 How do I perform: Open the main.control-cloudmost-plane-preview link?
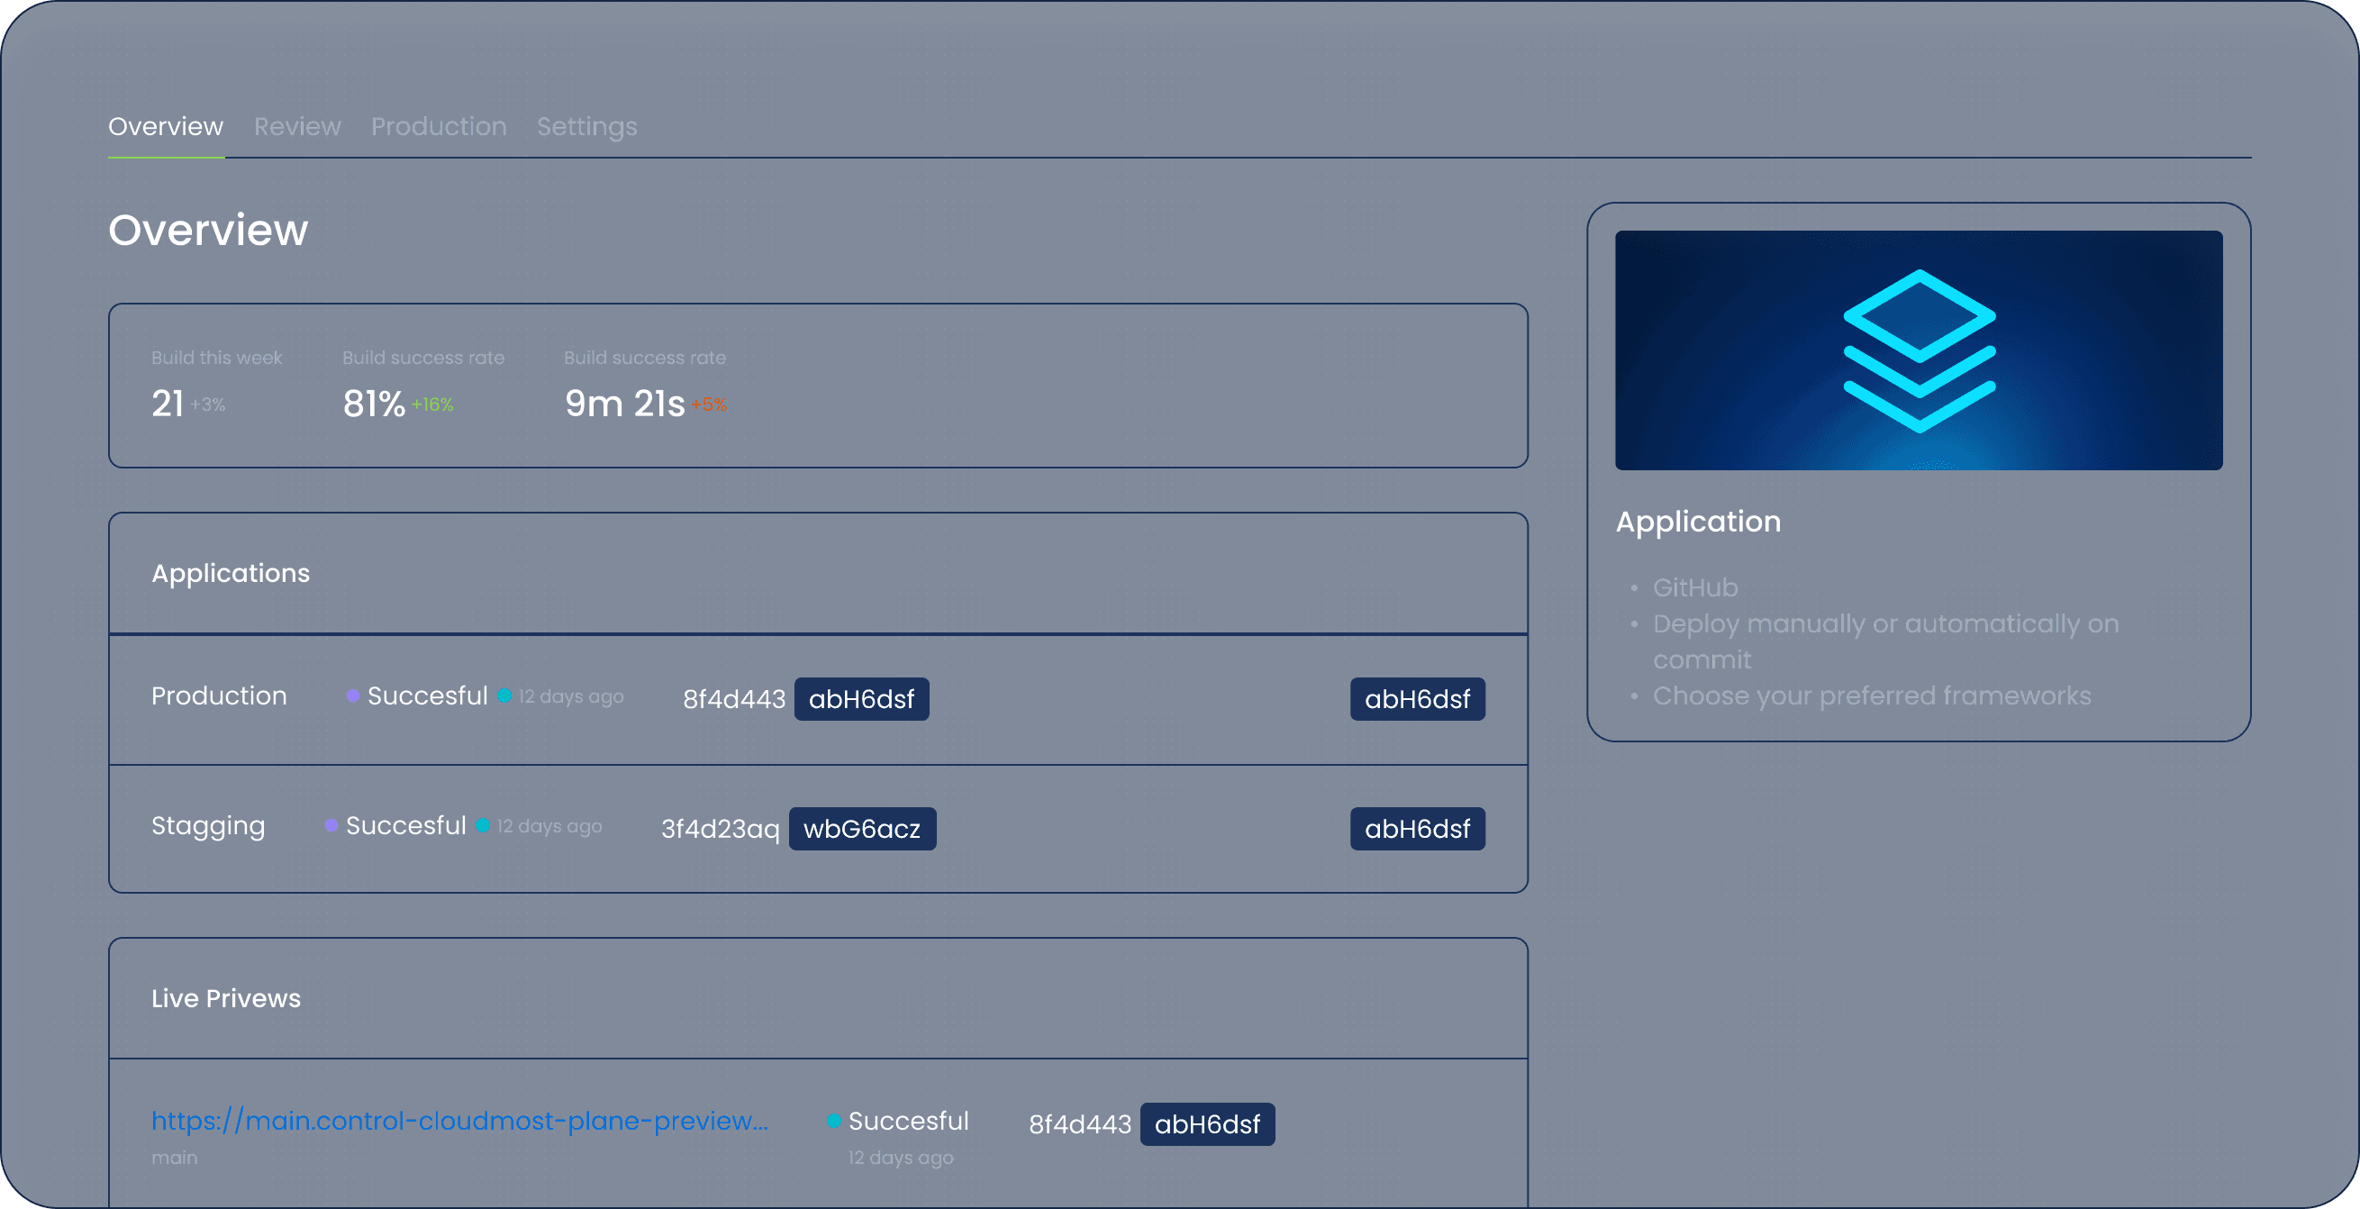pos(459,1120)
